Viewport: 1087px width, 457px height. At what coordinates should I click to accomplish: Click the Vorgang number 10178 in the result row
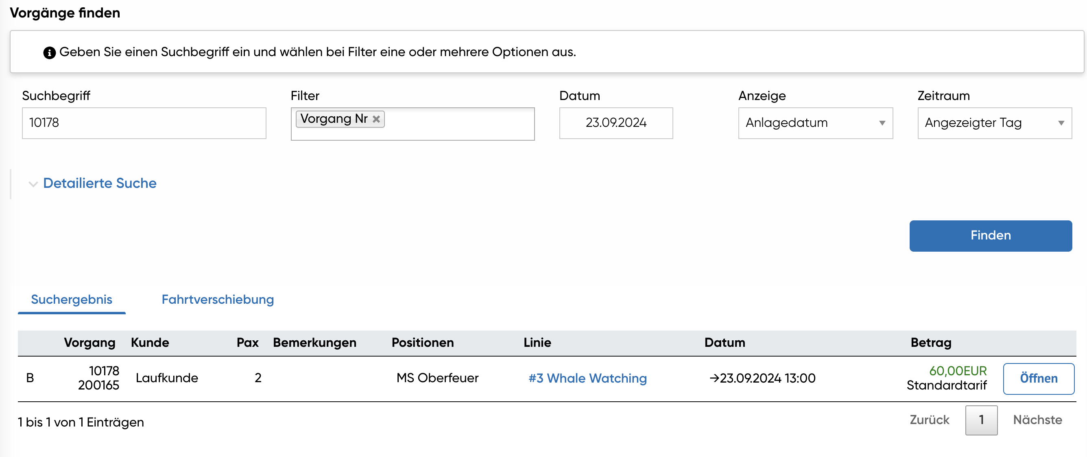(x=104, y=371)
